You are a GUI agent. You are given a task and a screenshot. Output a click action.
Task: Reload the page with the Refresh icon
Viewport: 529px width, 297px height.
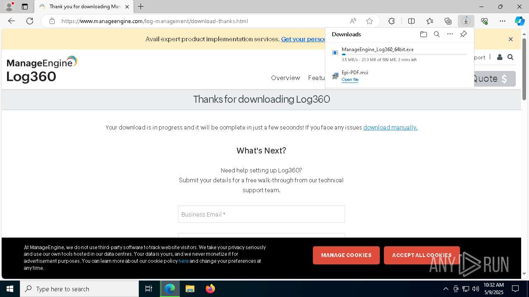pos(30,21)
